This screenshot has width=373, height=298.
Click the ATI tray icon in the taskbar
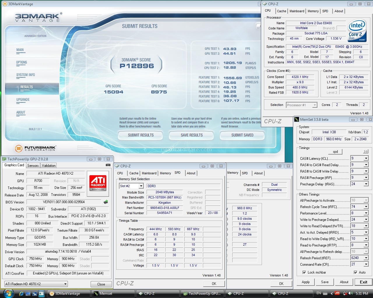coord(337,293)
